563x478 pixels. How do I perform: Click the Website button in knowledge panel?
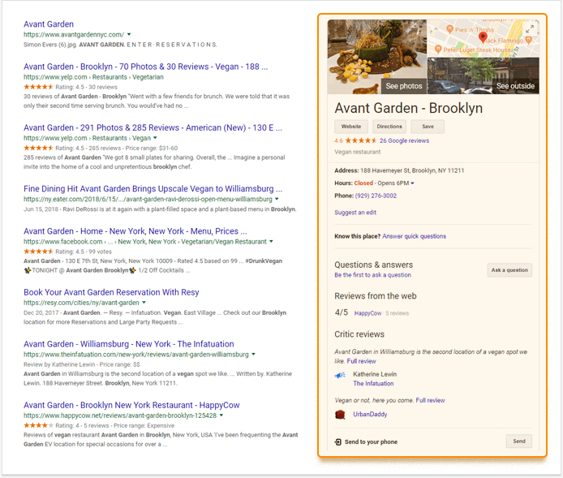[351, 127]
